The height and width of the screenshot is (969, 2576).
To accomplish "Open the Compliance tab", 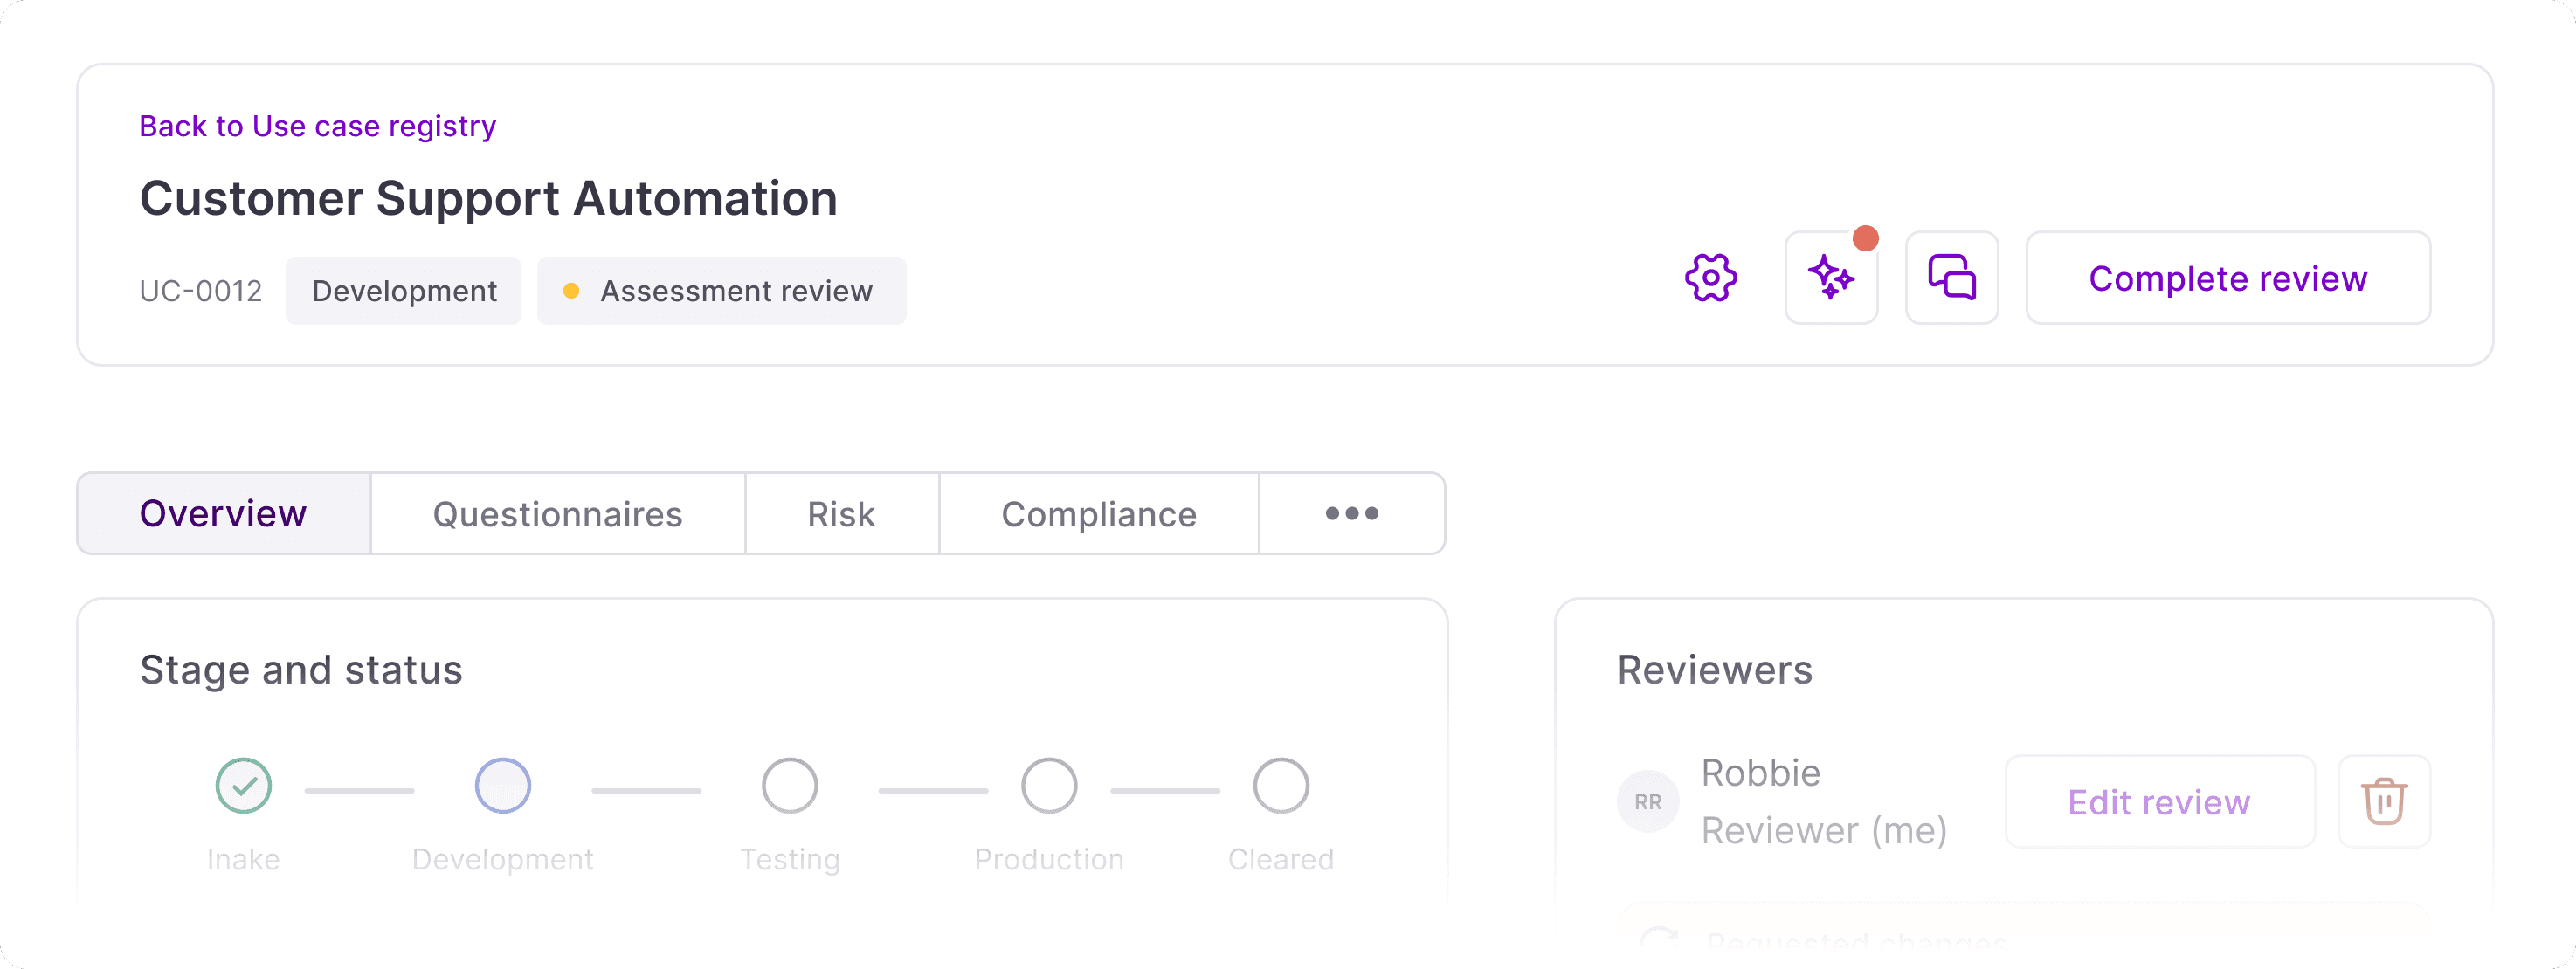I will click(1098, 513).
